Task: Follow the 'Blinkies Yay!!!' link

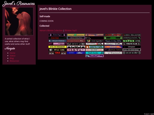Action: point(71,30)
